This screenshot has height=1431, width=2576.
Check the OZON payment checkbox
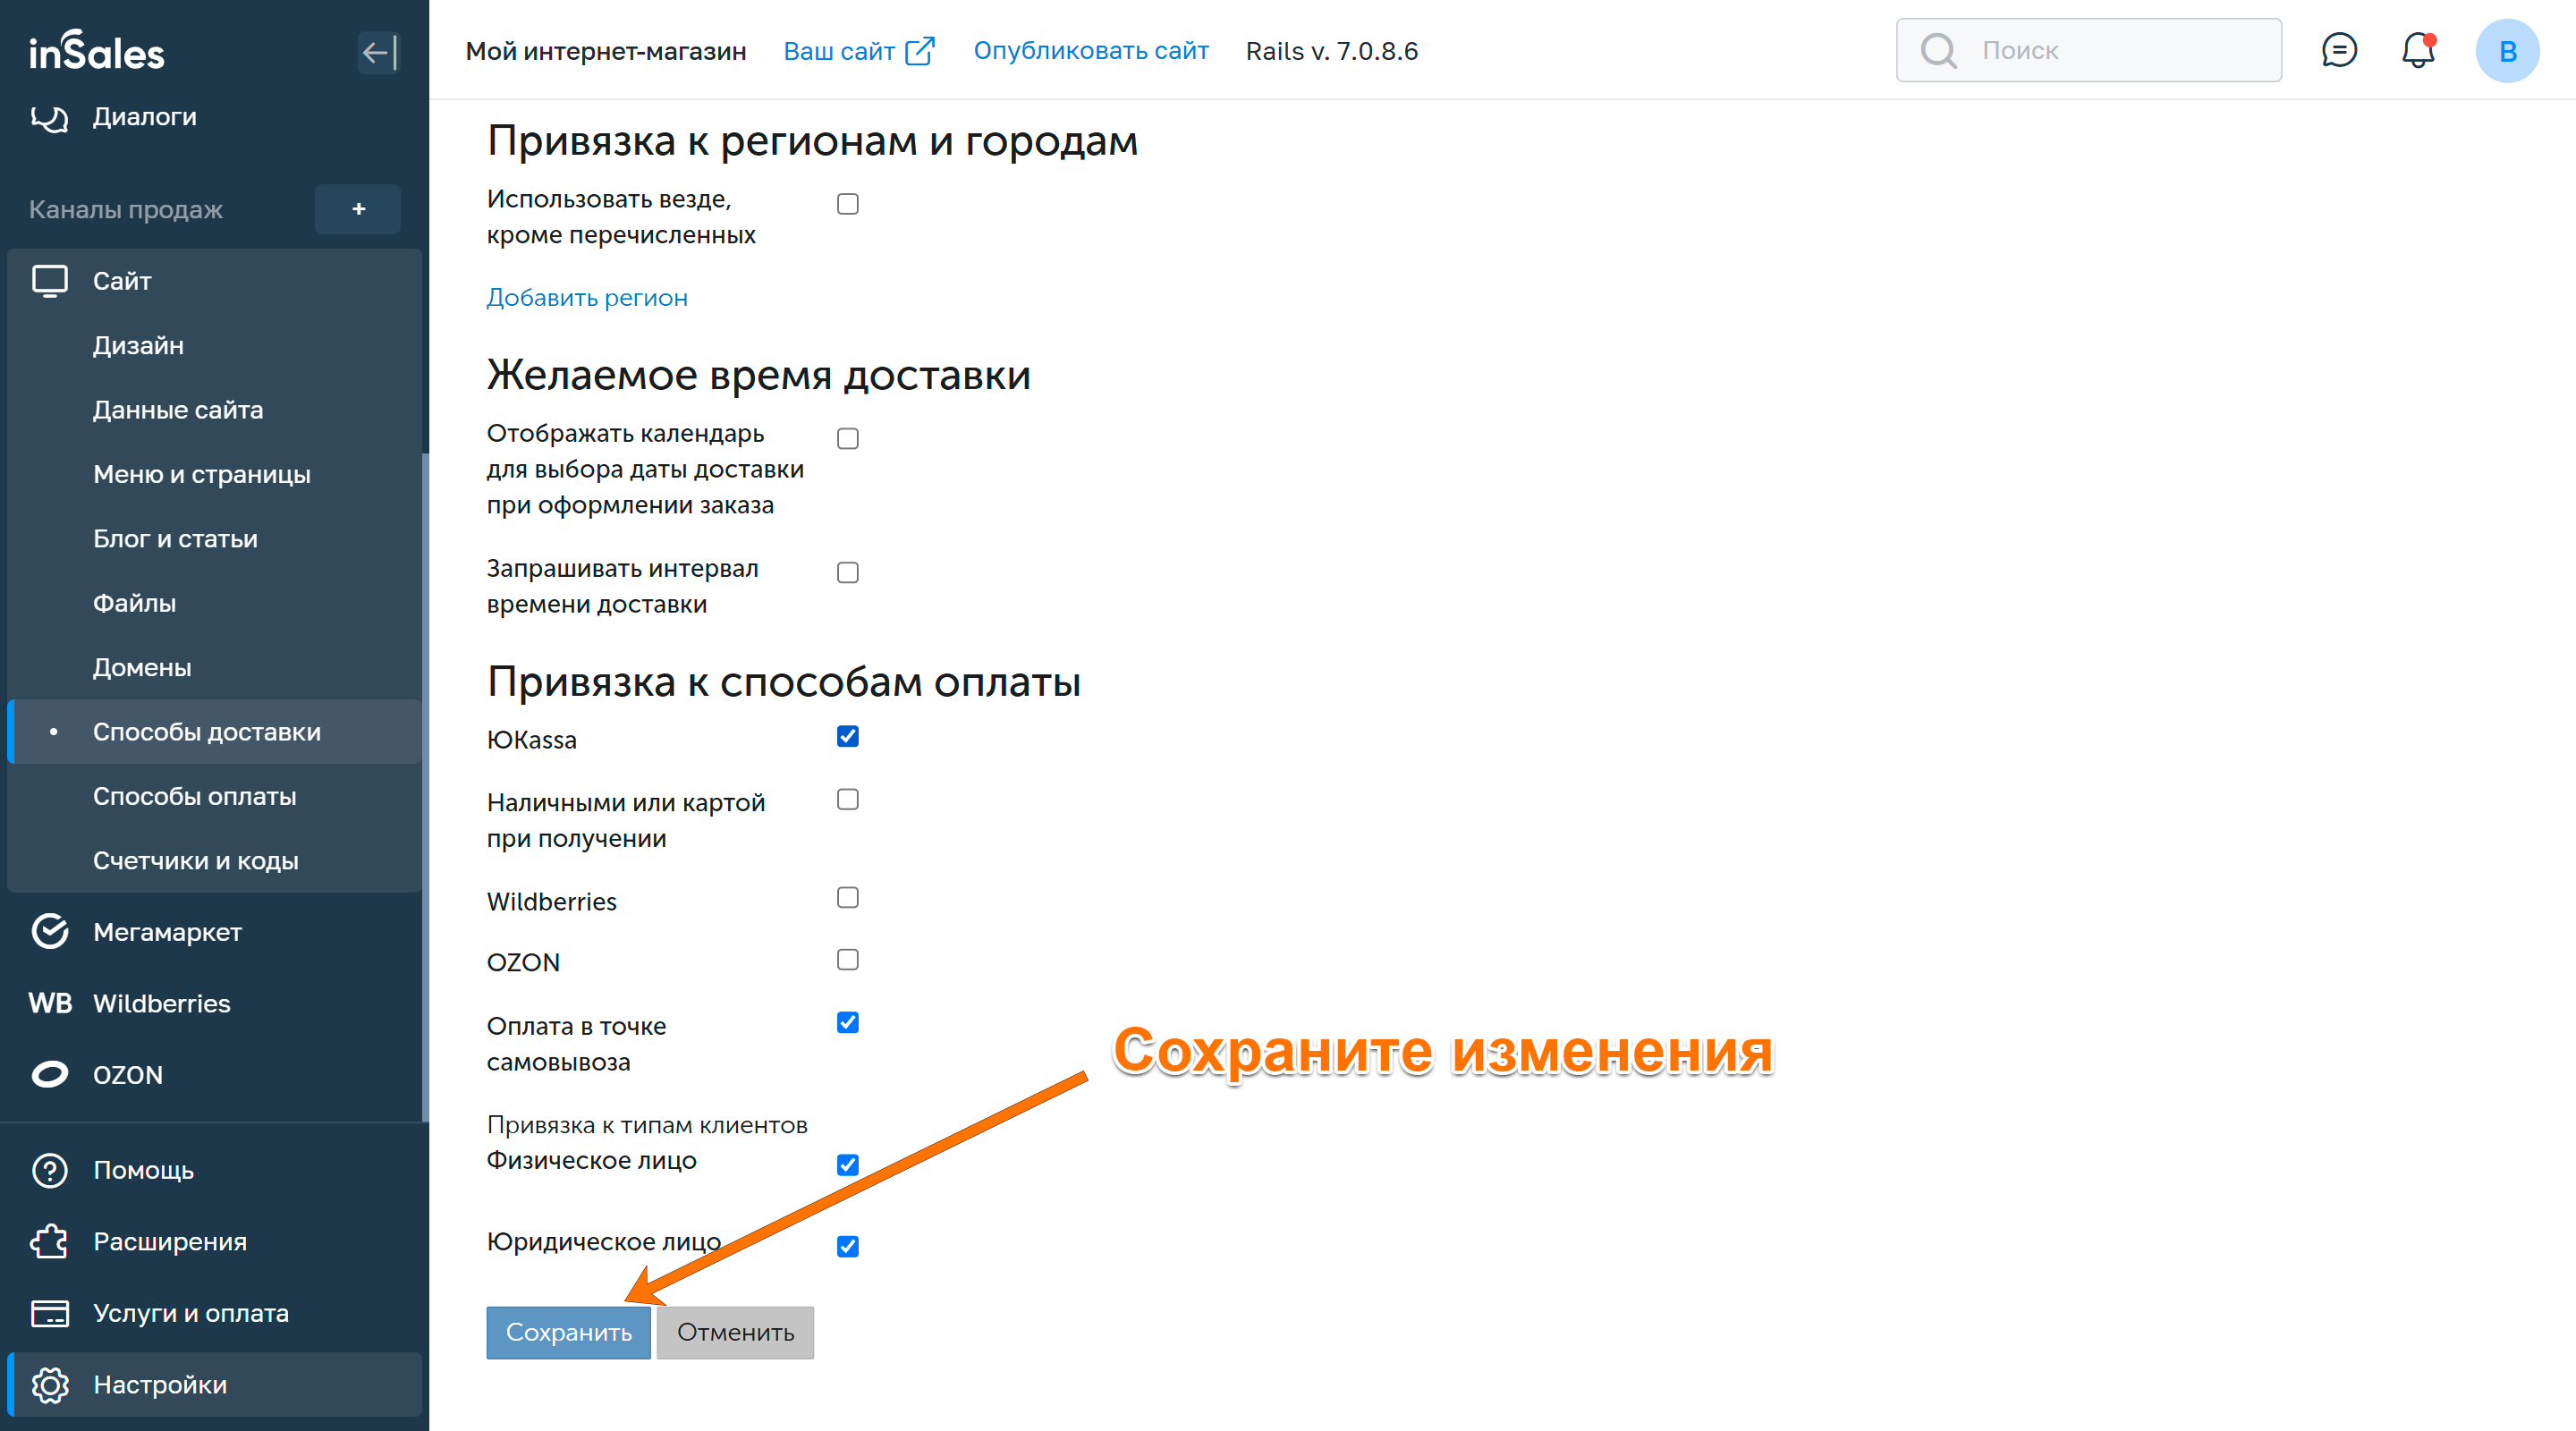[847, 960]
